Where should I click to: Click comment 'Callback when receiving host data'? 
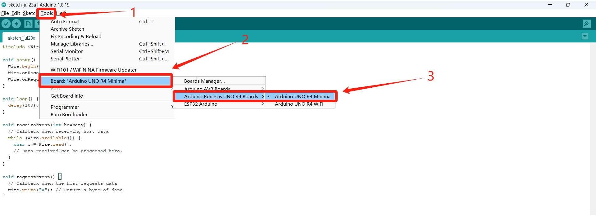click(58, 131)
